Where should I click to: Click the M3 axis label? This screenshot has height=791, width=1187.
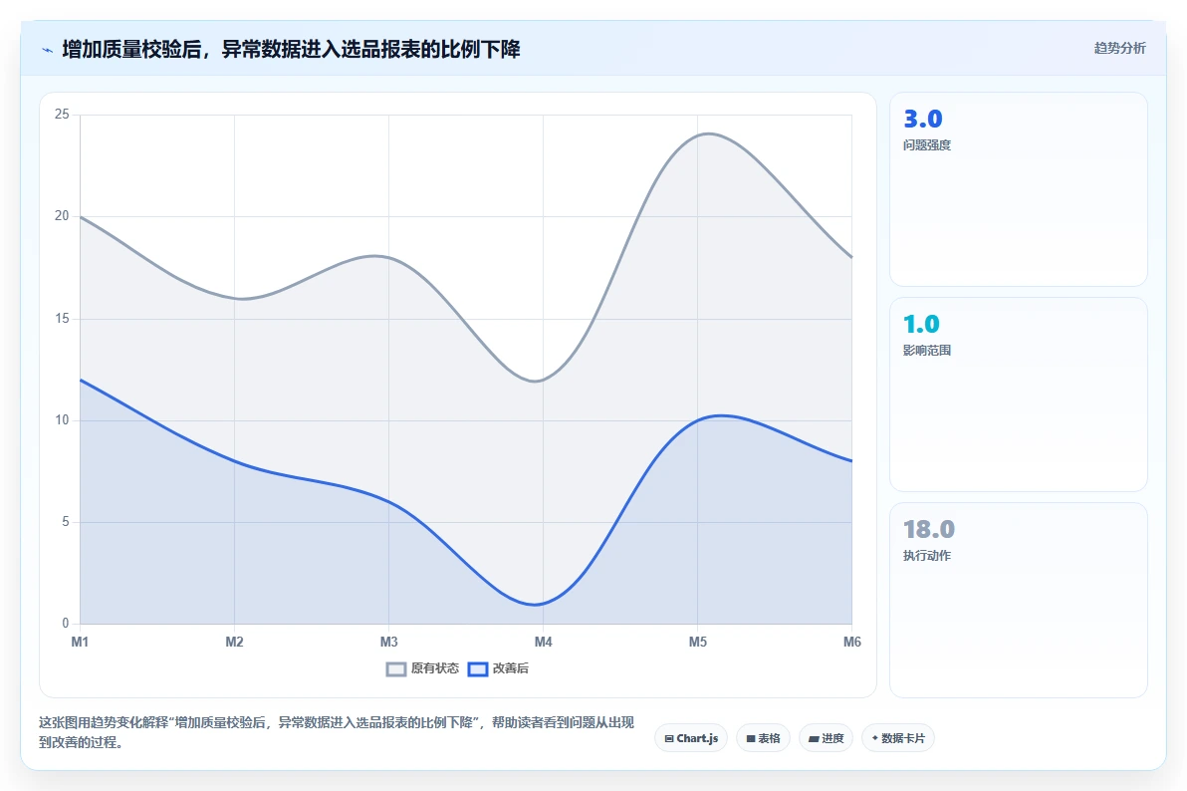(x=388, y=642)
